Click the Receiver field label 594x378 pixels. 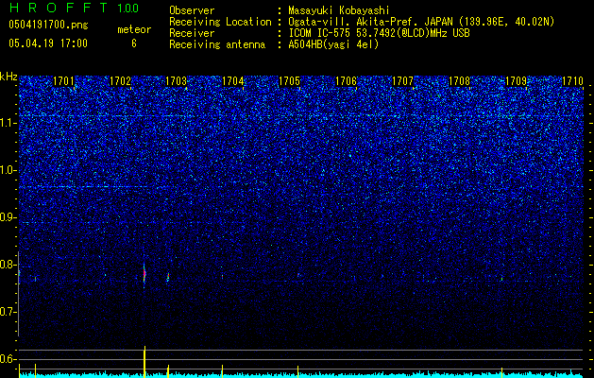click(192, 33)
